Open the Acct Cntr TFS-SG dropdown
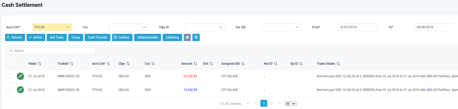This screenshot has width=458, height=109. [52, 27]
